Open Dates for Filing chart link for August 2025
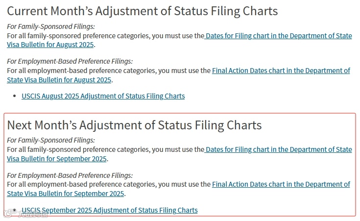This screenshot has height=221, width=360. tap(278, 36)
